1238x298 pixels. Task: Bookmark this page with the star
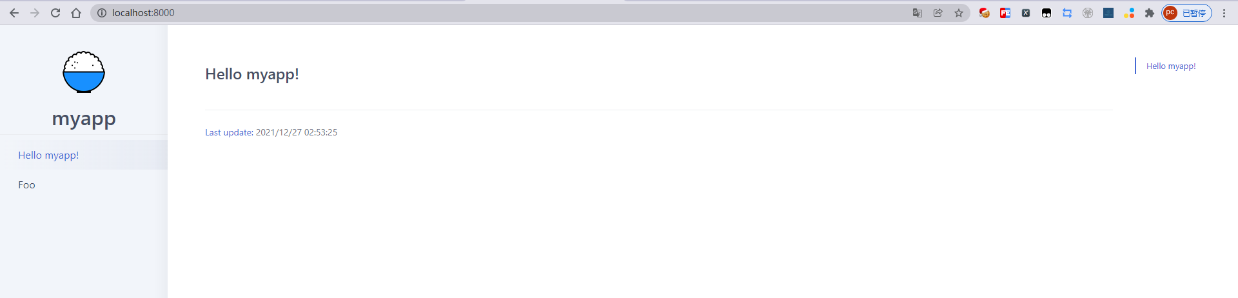click(x=959, y=13)
